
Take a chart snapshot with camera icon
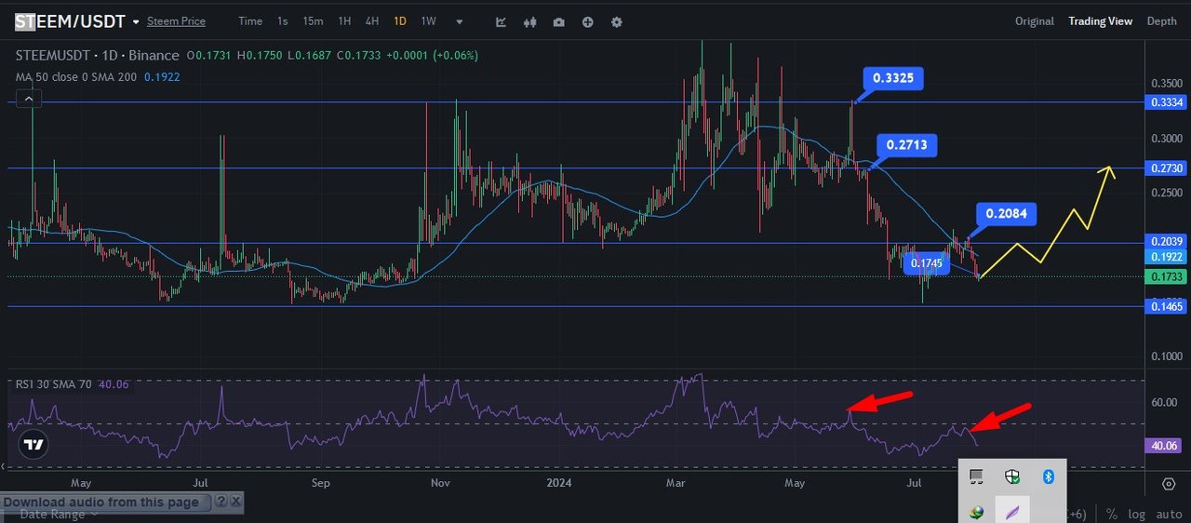pos(558,21)
